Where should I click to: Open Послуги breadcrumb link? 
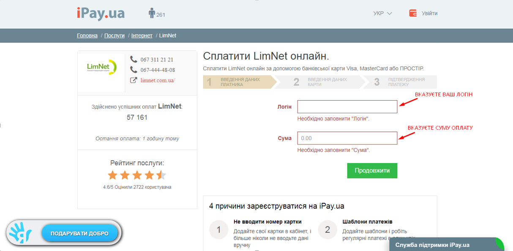click(x=115, y=35)
